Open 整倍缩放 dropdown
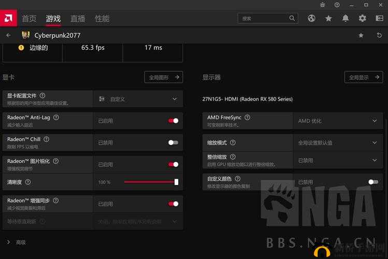 [338, 160]
